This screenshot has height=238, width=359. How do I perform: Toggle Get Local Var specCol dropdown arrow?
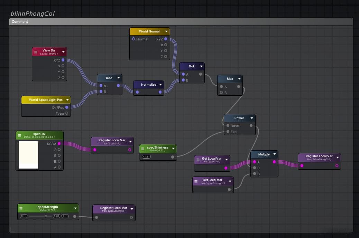coord(227,160)
